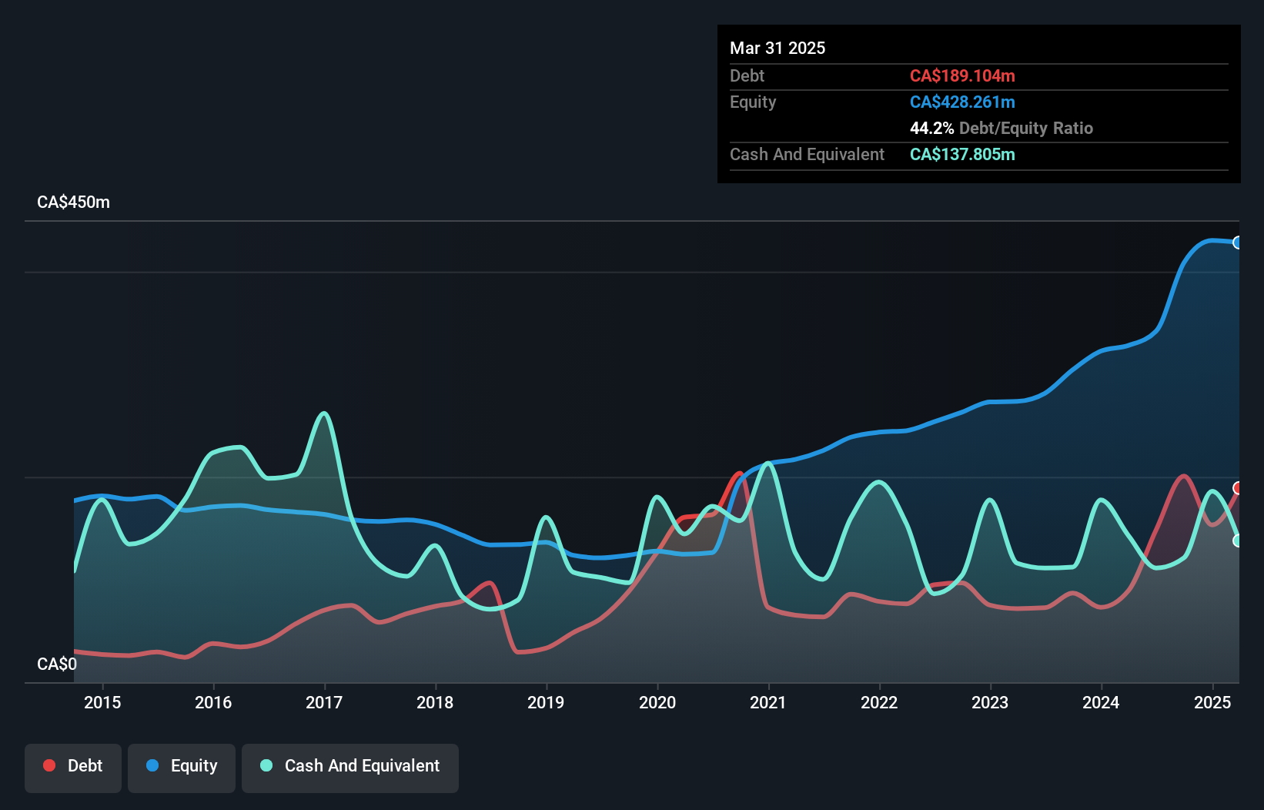Select the red Debt endpoint marker
This screenshot has width=1264, height=810.
tap(1238, 488)
